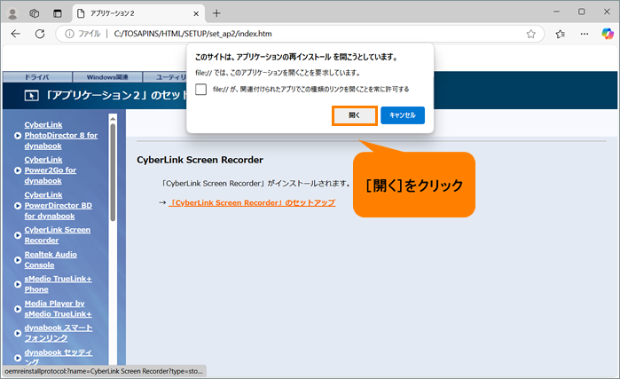Open the favorites list icon

pos(560,34)
